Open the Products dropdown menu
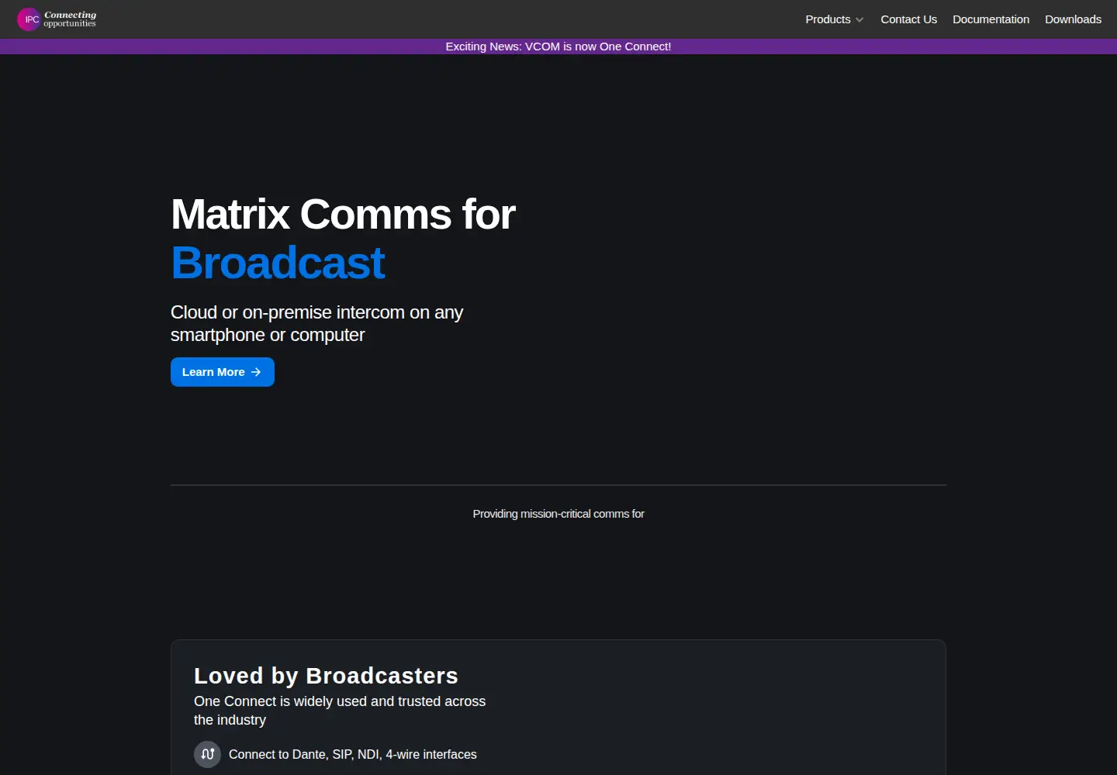Screen dimensions: 1117x775 click(x=835, y=19)
